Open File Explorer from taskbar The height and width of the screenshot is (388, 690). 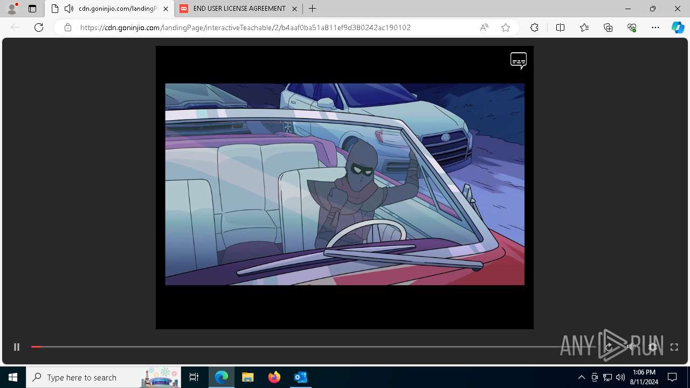(247, 377)
